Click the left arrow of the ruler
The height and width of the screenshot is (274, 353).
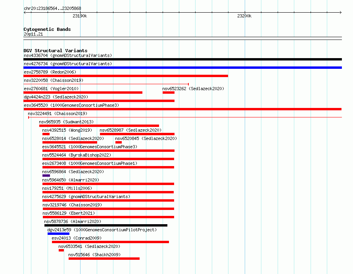[25, 13]
